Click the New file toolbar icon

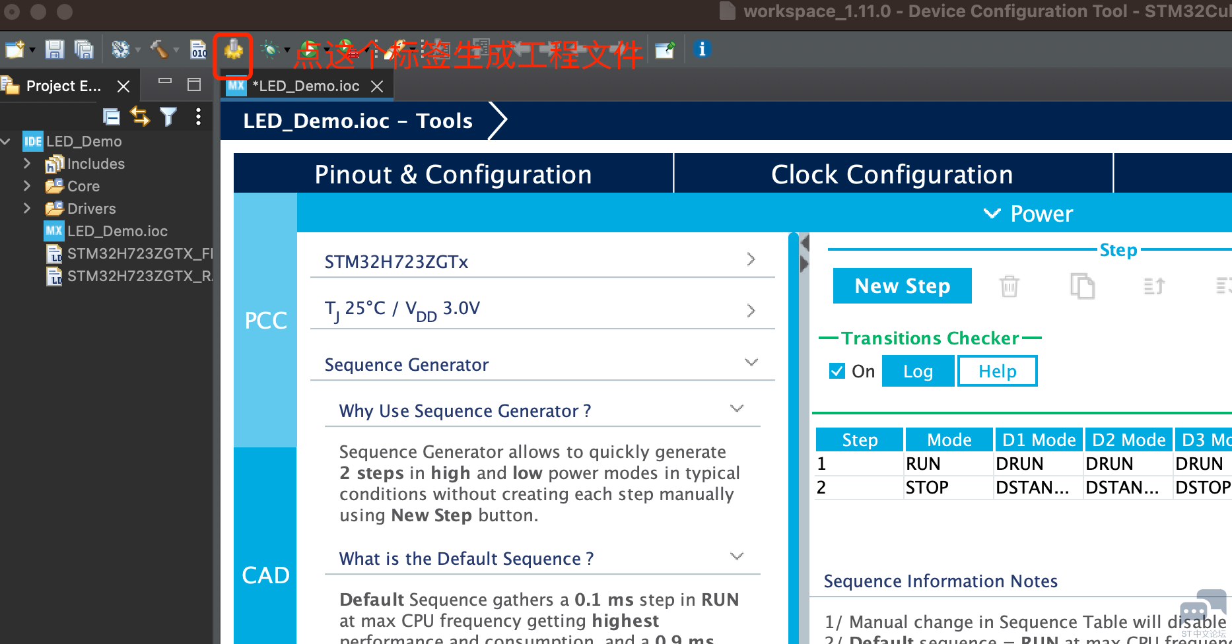[15, 49]
